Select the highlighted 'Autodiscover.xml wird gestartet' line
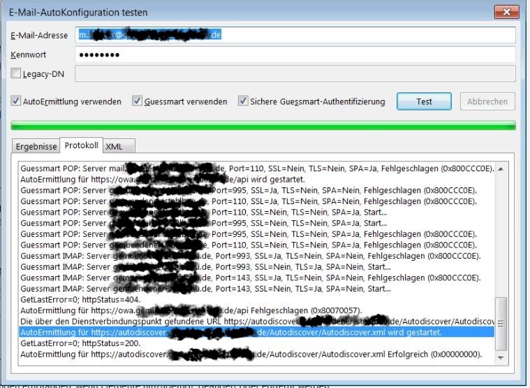Image resolution: width=530 pixels, height=388 pixels. tap(256, 332)
